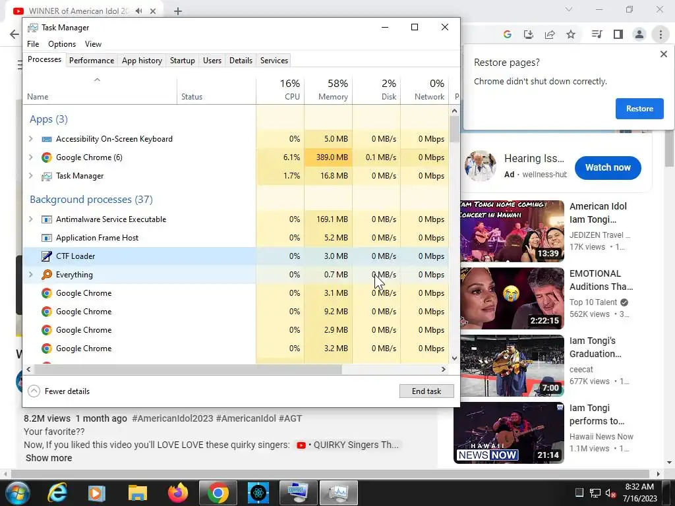Open a new Chrome tab with plus
The width and height of the screenshot is (675, 506).
[x=178, y=11]
